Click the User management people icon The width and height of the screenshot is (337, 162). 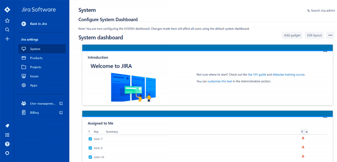(x=24, y=103)
